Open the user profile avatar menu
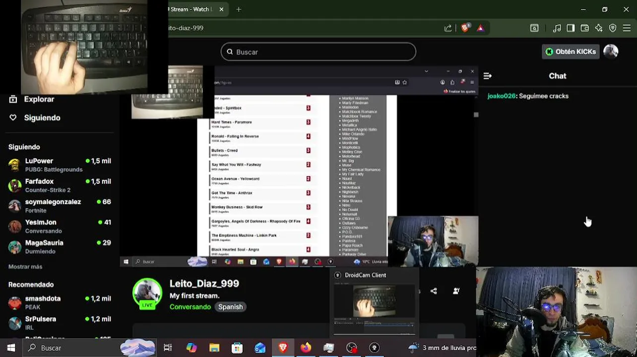The height and width of the screenshot is (357, 637). (611, 52)
